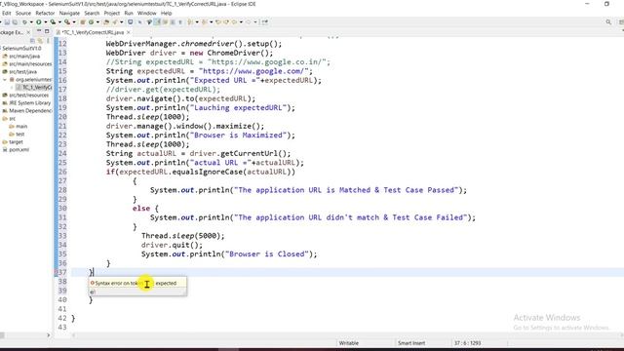Image resolution: width=624 pixels, height=351 pixels.
Task: Click the error marker on line 37
Action: click(x=57, y=273)
